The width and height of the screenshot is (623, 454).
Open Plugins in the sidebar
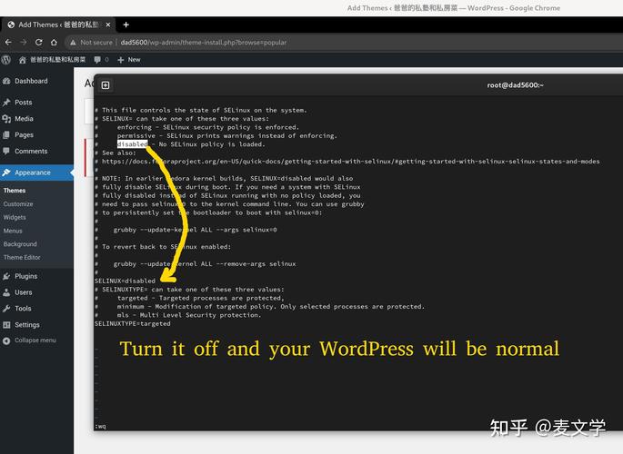[26, 276]
